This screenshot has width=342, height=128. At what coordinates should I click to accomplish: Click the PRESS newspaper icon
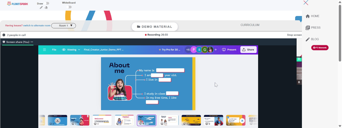pyautogui.click(x=307, y=28)
